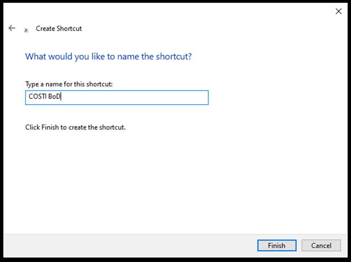Focus the shortcut name input field
Screen dimensions: 351x262
pyautogui.click(x=117, y=98)
